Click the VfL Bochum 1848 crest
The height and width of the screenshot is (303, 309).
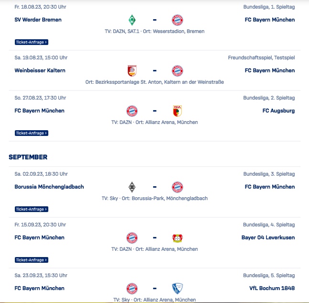(177, 289)
